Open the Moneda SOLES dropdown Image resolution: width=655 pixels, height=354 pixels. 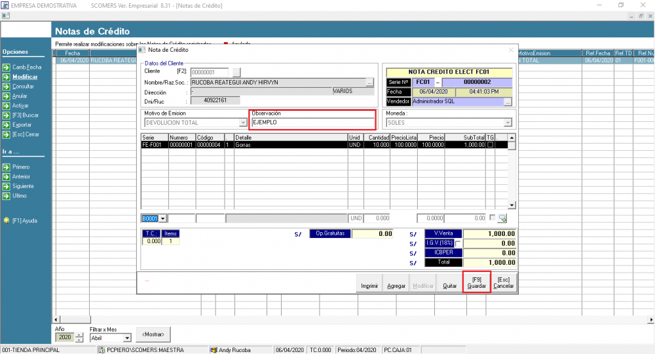tap(508, 123)
